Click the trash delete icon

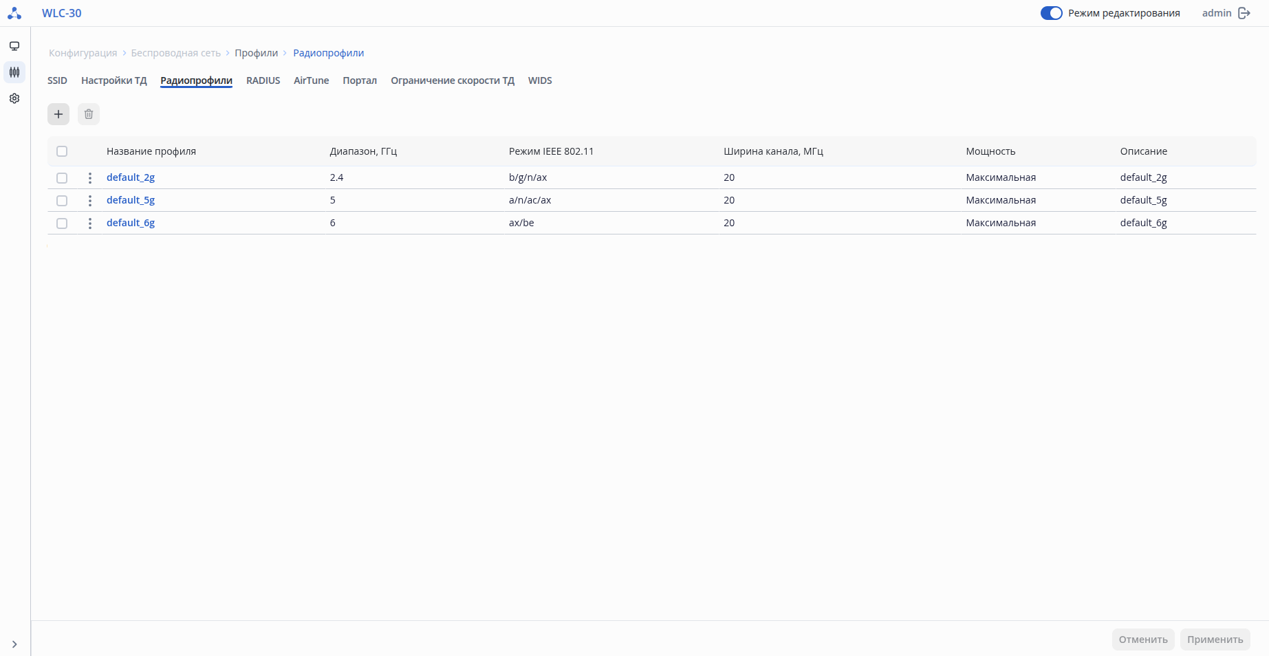click(x=89, y=114)
